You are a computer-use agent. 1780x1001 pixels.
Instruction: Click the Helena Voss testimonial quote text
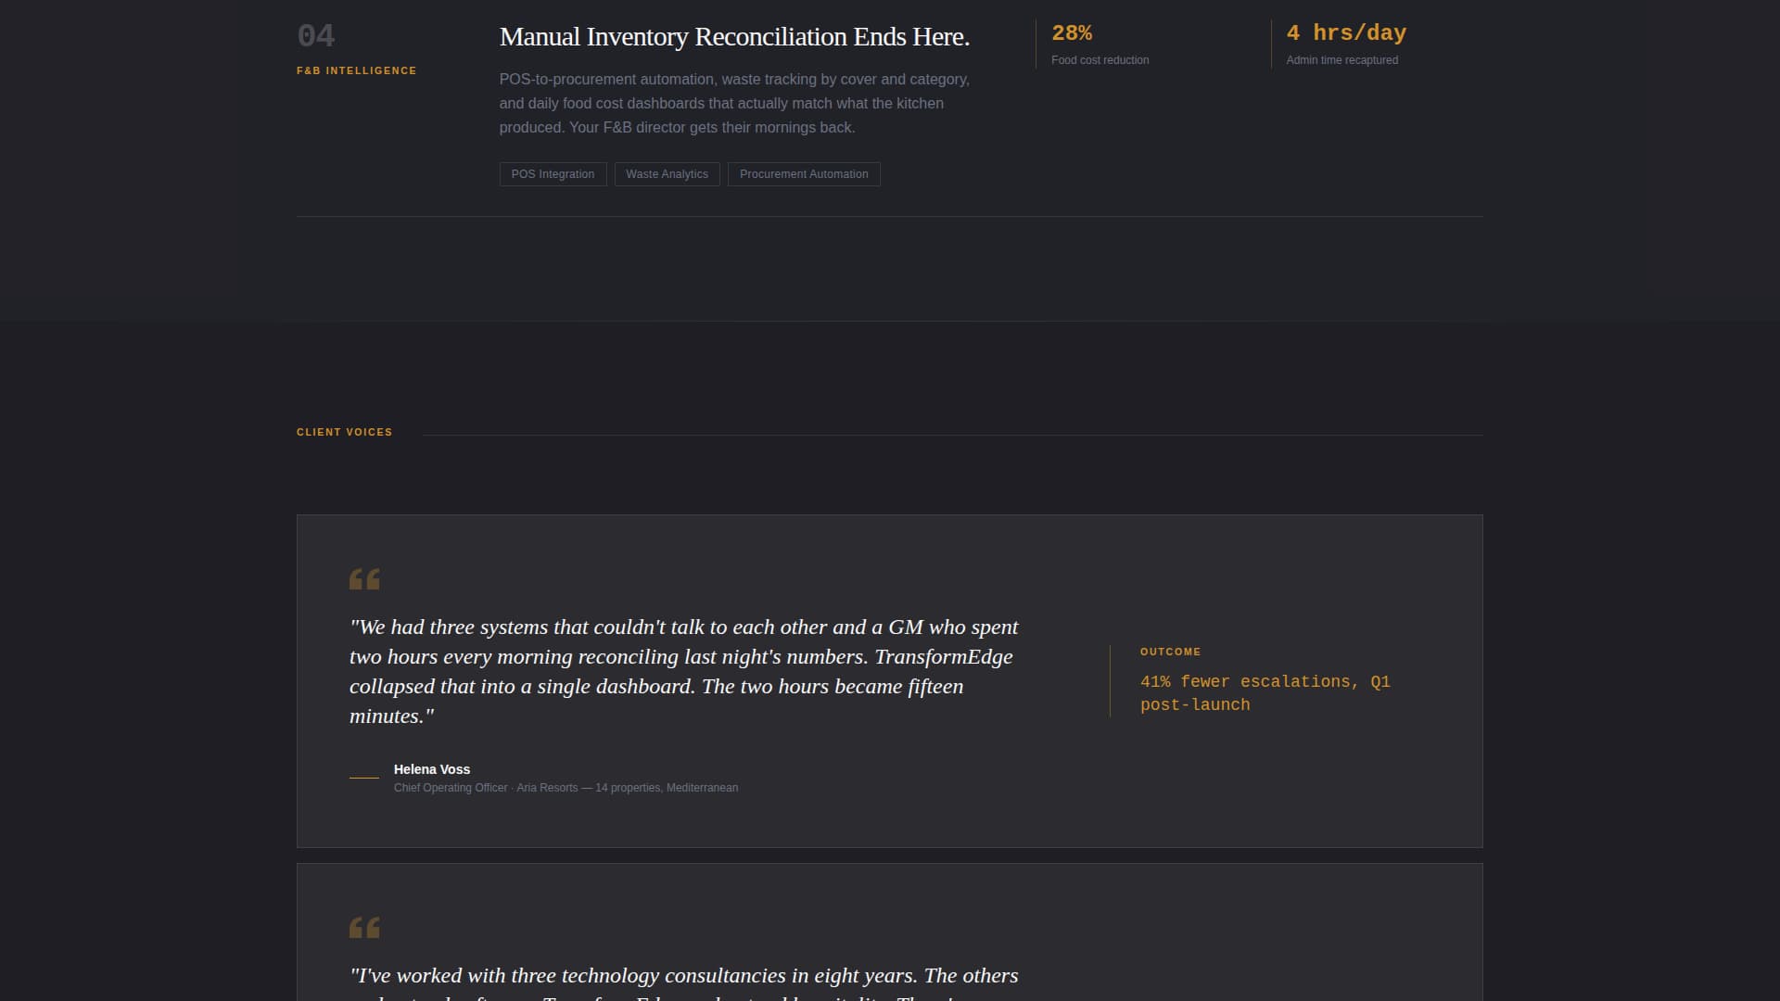pos(684,671)
